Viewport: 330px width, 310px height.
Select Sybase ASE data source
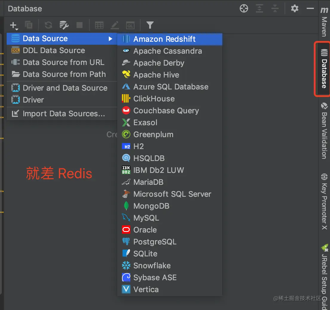[169, 278]
